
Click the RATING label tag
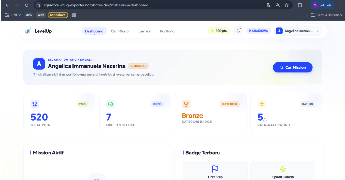[307, 104]
